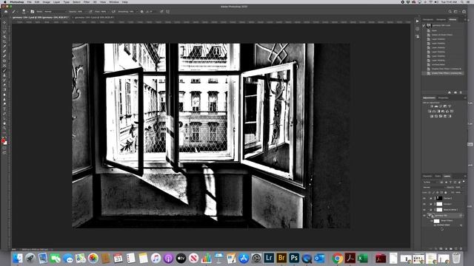This screenshot has height=266, width=474.
Task: Open the Filter menu
Action: coord(87,1)
